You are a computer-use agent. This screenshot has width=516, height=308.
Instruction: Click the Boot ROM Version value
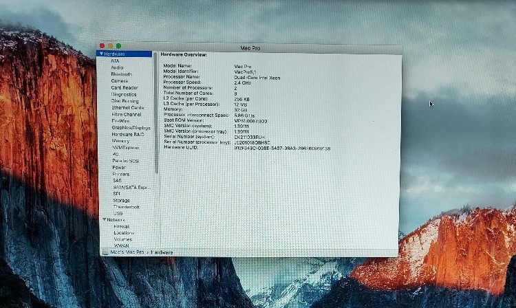point(250,121)
